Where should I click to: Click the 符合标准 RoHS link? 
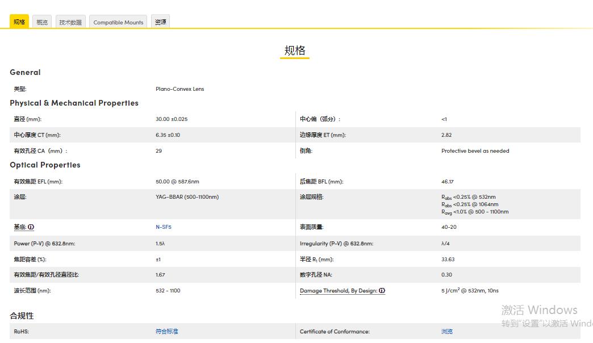pos(167,332)
